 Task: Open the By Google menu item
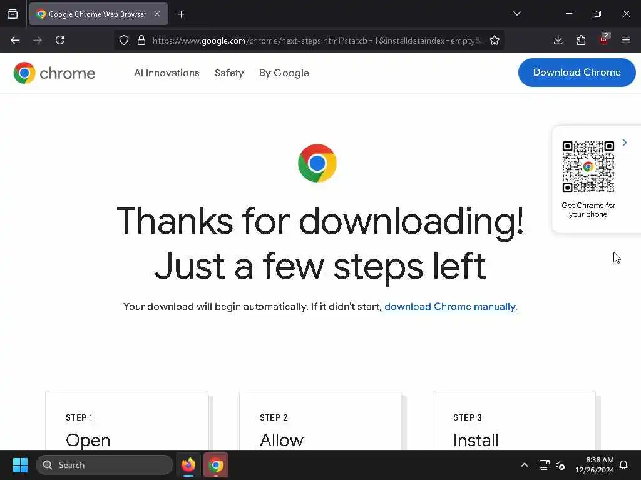tap(284, 73)
